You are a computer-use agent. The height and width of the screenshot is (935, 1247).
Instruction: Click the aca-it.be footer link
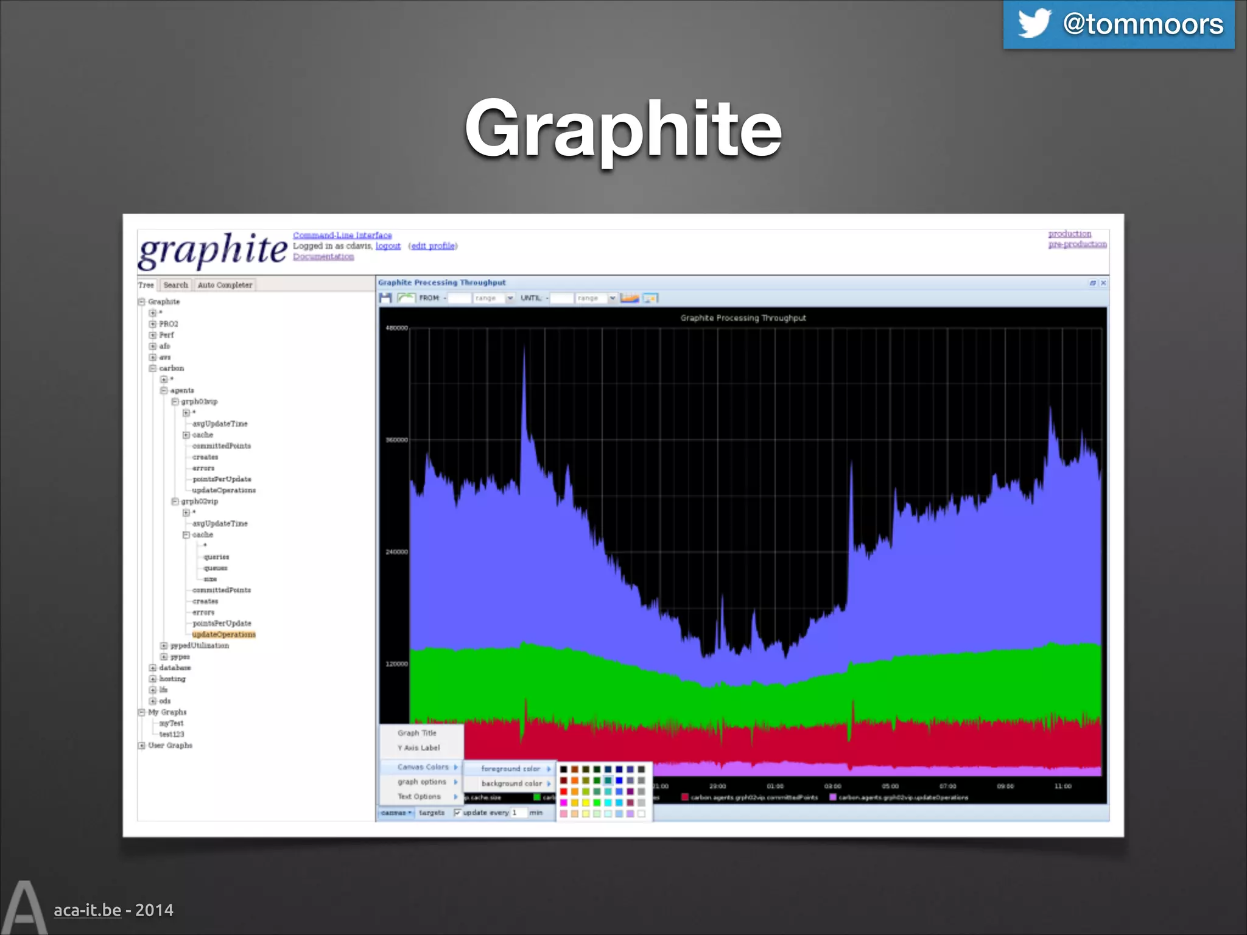pyautogui.click(x=88, y=910)
